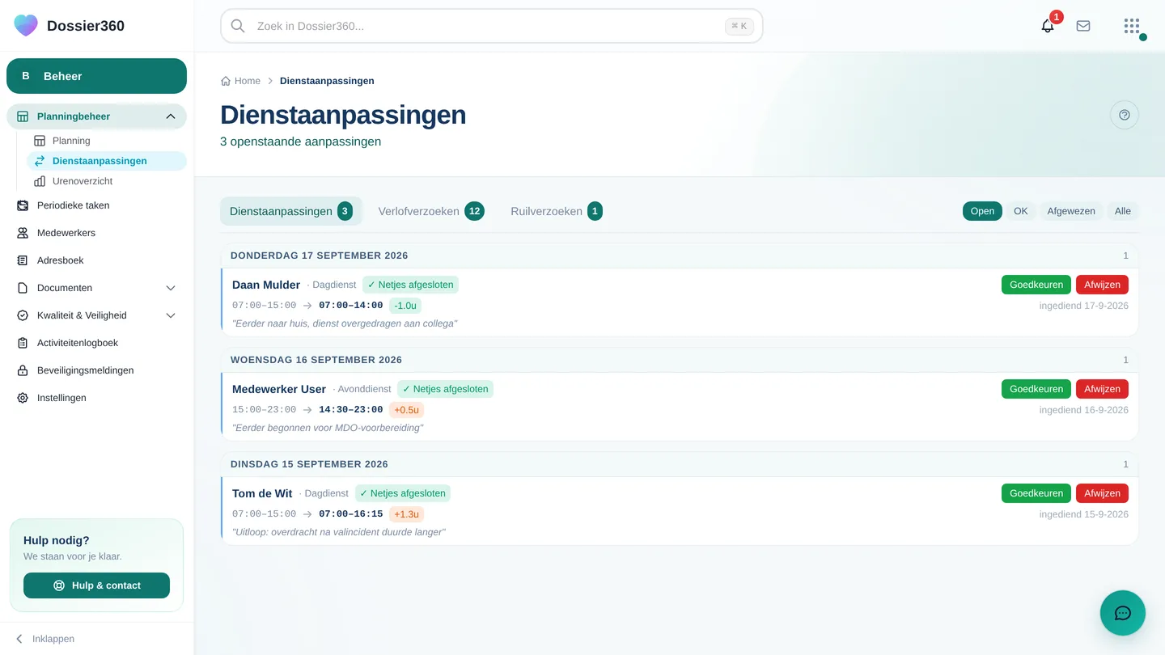Viewport: 1165px width, 655px height.
Task: Approve Medewerker User's adjustment with Goedkeuren
Action: (x=1036, y=389)
